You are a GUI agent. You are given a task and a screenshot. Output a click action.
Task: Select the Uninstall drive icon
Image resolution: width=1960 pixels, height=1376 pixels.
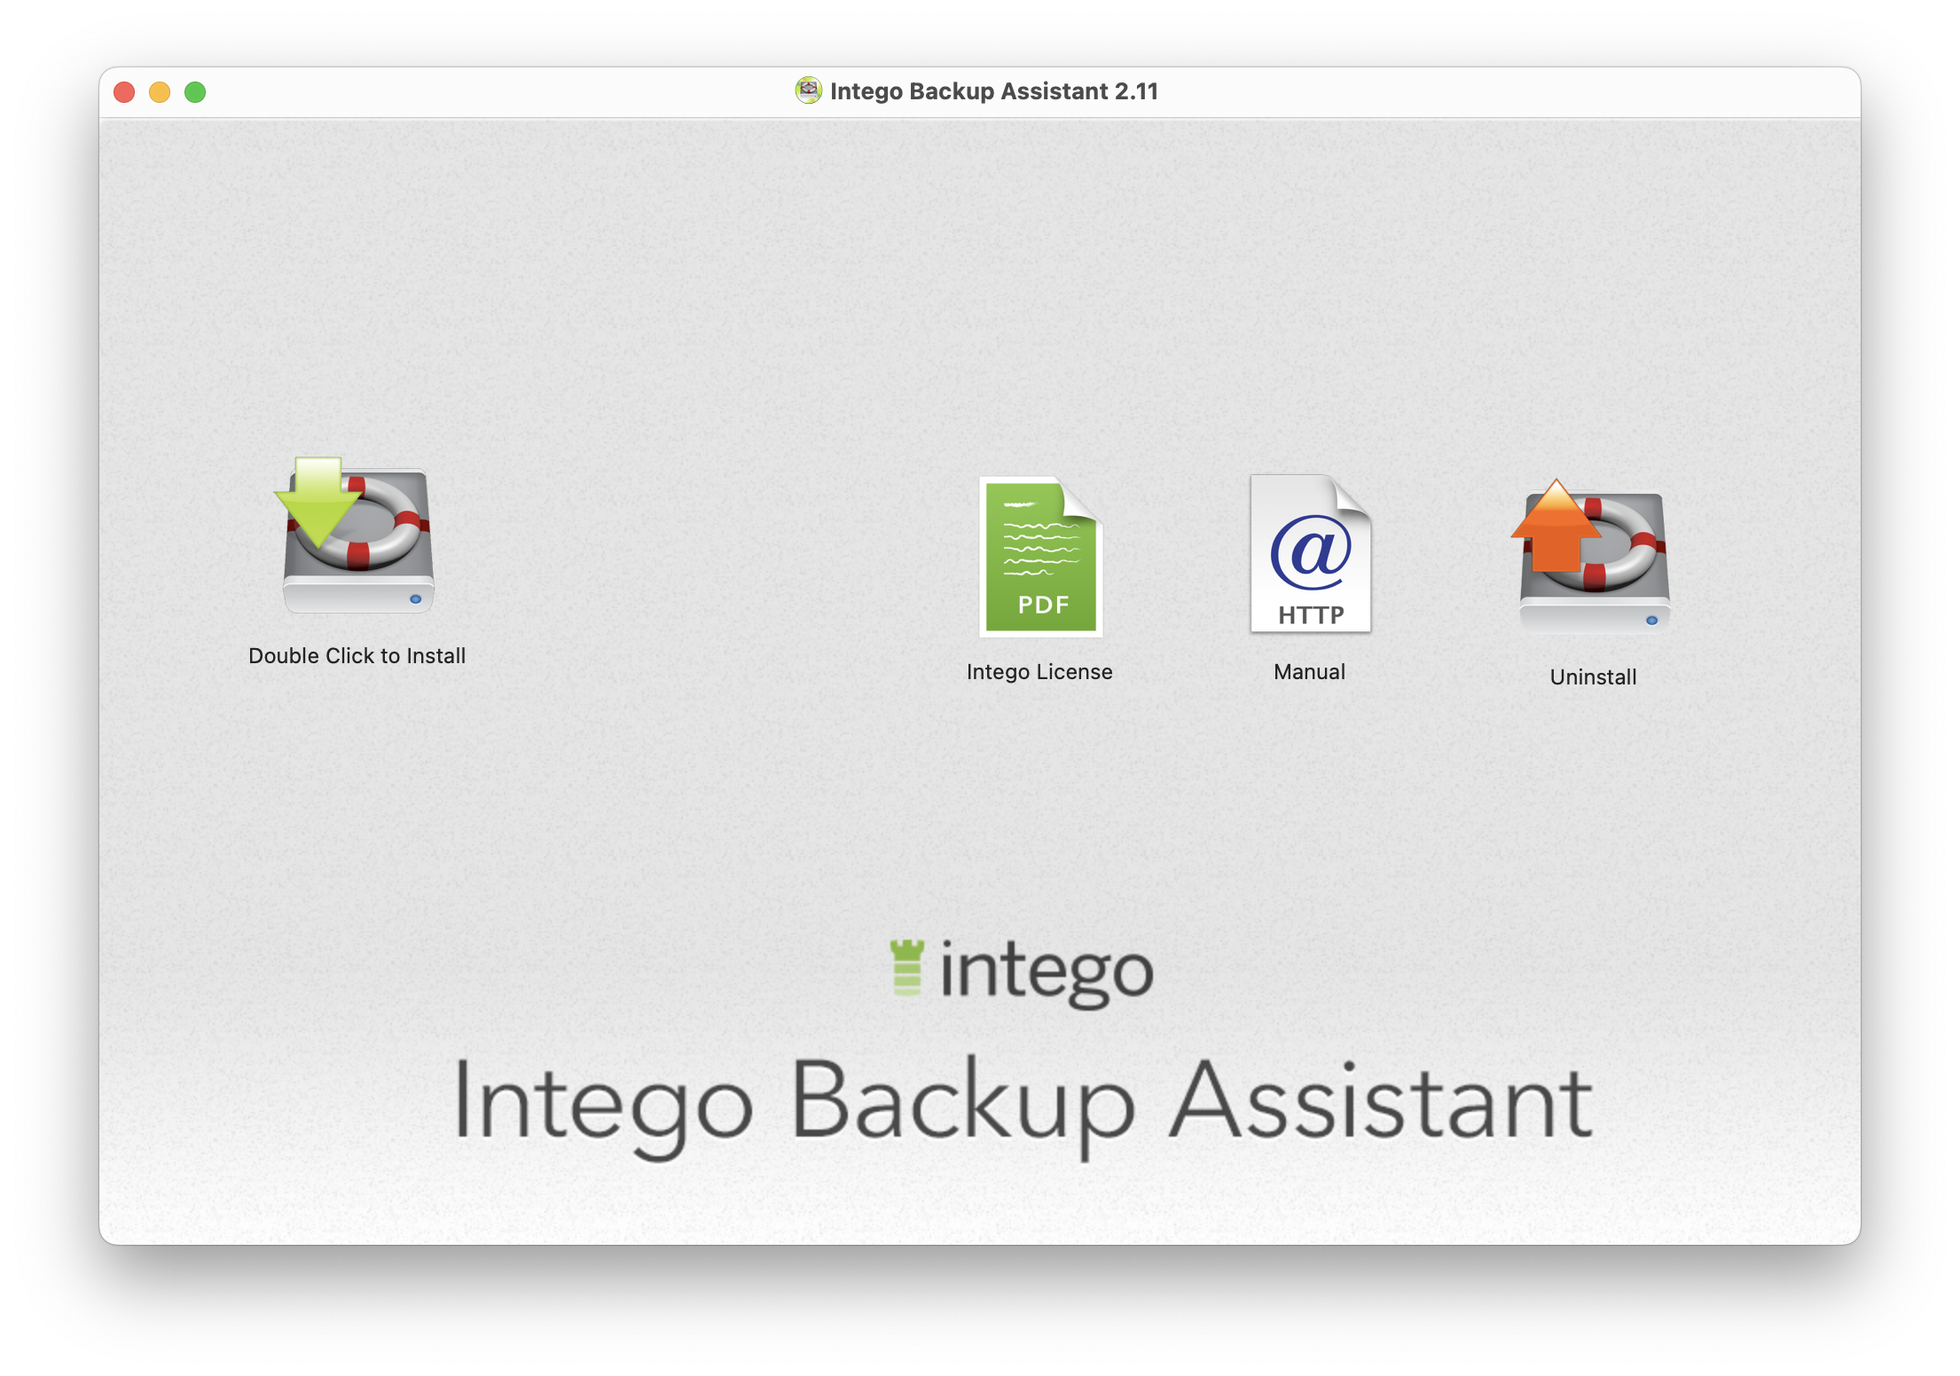coord(1593,556)
